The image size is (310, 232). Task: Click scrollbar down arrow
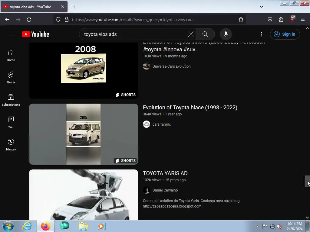pos(307,217)
